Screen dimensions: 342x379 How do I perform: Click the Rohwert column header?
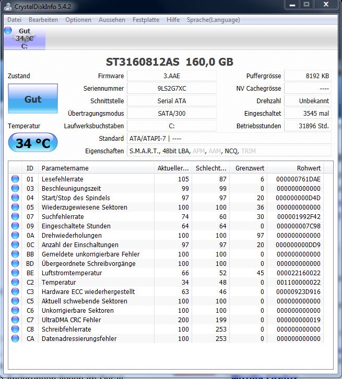coord(296,168)
